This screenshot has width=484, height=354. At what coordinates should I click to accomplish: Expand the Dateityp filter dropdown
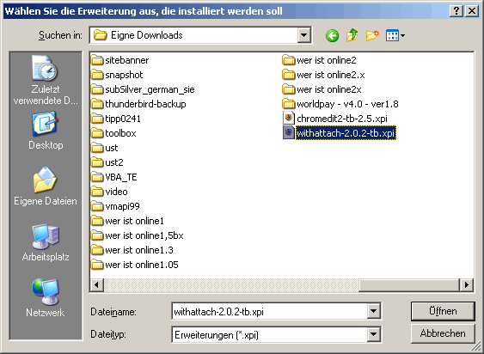tap(373, 334)
